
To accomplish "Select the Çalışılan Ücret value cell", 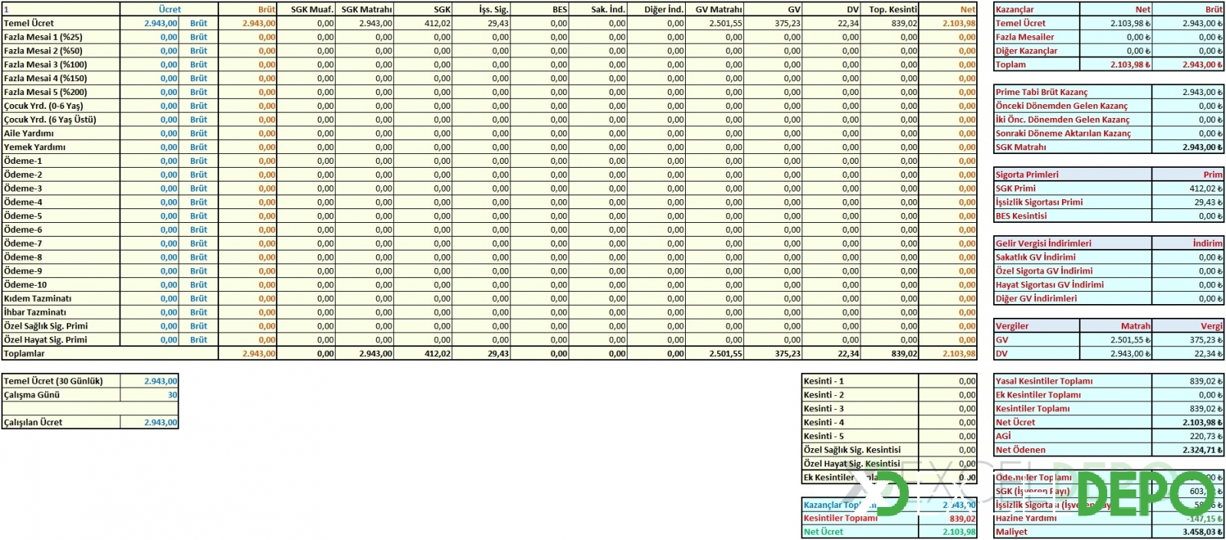I will tap(149, 423).
